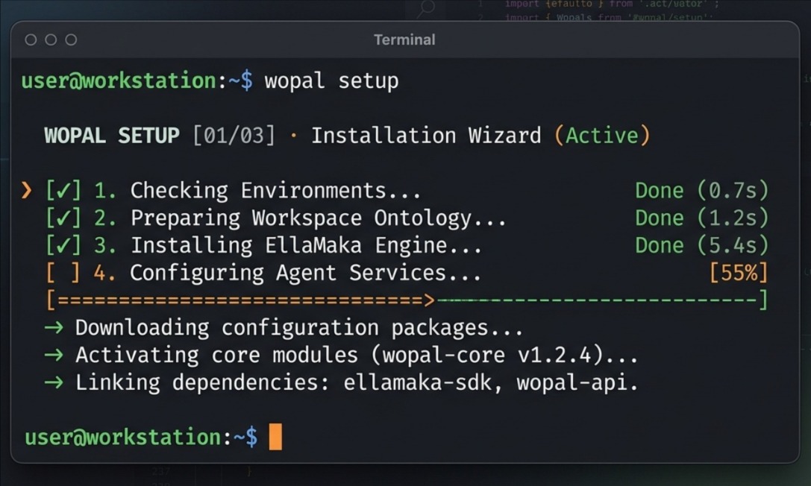The height and width of the screenshot is (486, 811).
Task: Click the checked box for Installing EllaMaka Engine
Action: (63, 245)
